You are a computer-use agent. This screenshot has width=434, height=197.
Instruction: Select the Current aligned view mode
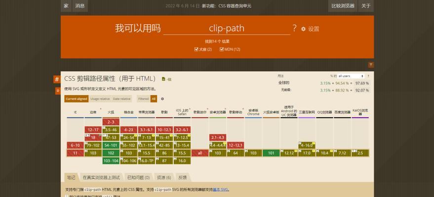tap(77, 99)
